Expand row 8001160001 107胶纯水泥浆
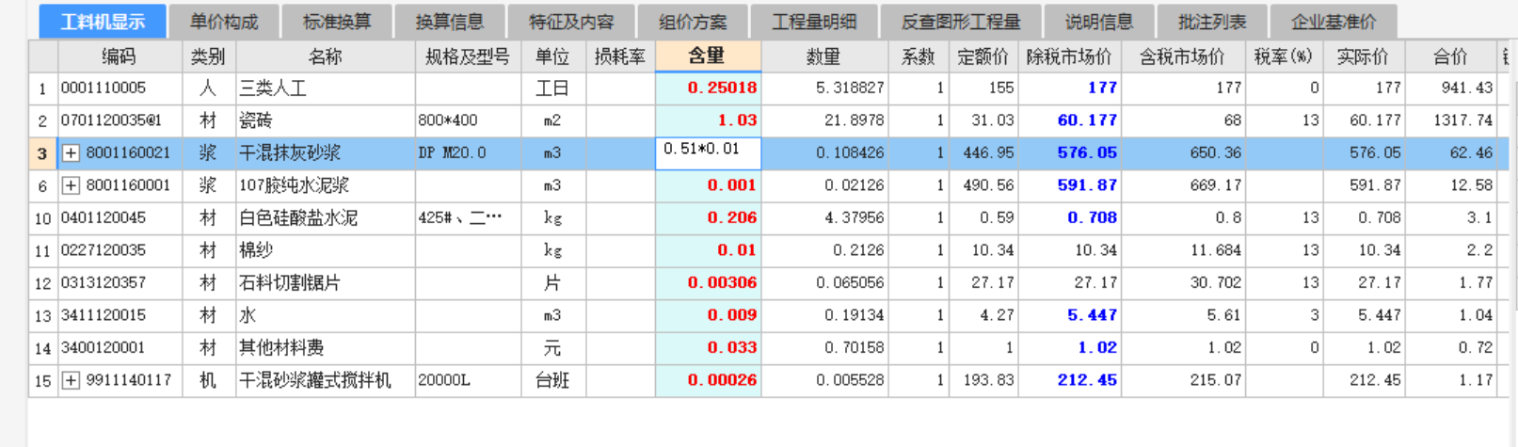Viewport: 1518px width, 447px height. pyautogui.click(x=71, y=185)
